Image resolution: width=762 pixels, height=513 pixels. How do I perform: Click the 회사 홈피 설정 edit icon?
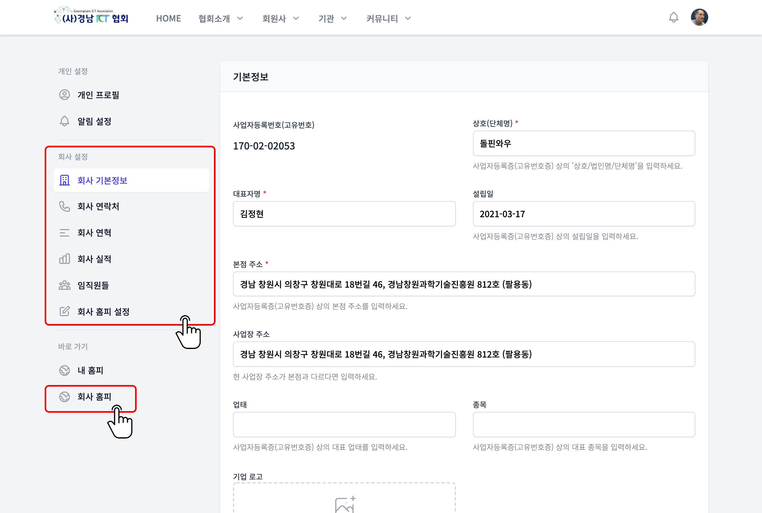coord(65,311)
